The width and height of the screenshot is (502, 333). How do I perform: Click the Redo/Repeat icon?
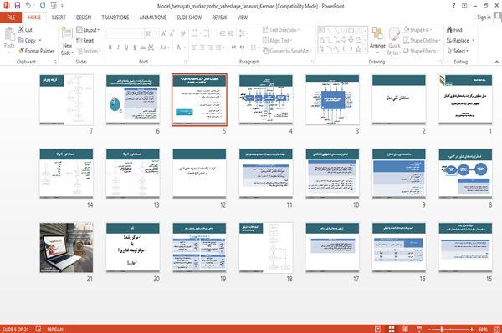coord(43,5)
